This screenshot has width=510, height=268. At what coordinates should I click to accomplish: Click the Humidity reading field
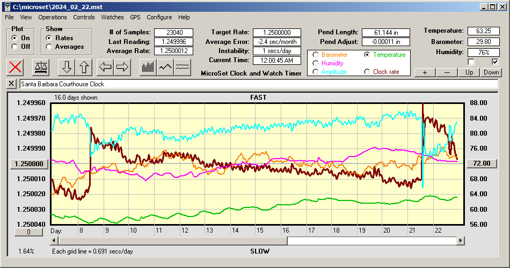483,53
